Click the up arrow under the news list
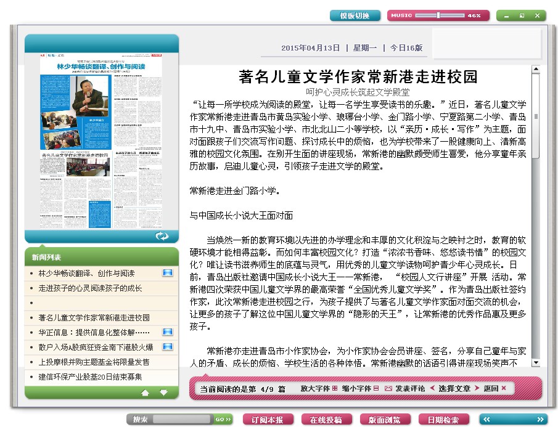558x427 pixels. pos(145,392)
